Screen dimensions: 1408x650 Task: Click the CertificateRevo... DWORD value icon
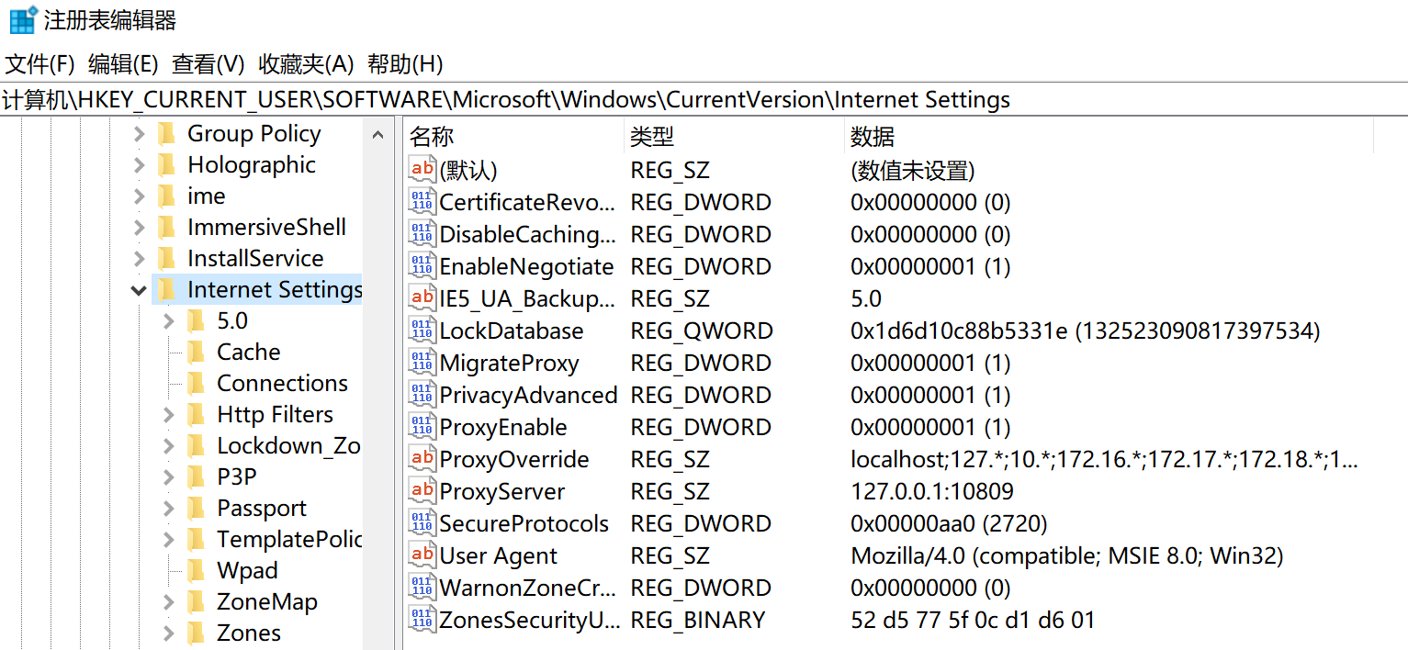422,202
